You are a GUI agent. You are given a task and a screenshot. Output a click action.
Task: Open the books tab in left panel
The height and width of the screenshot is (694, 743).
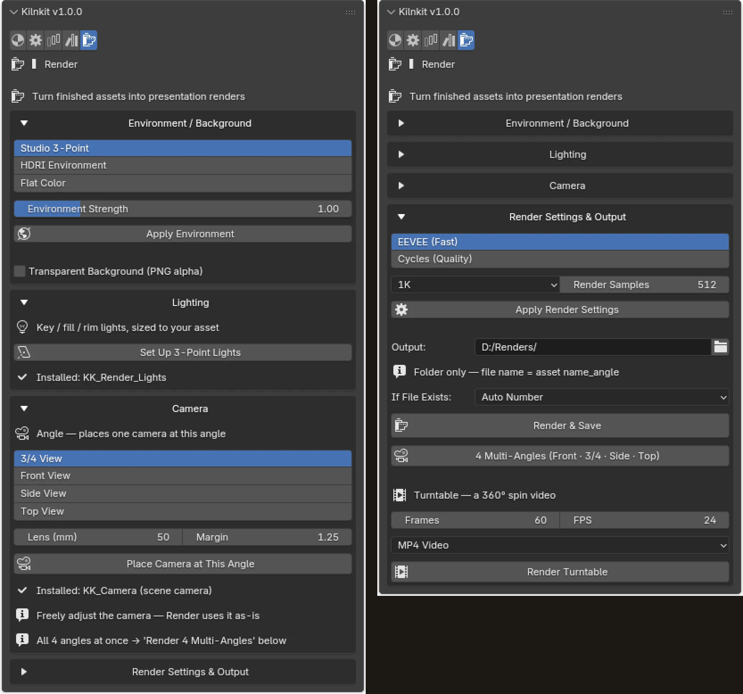tap(71, 41)
